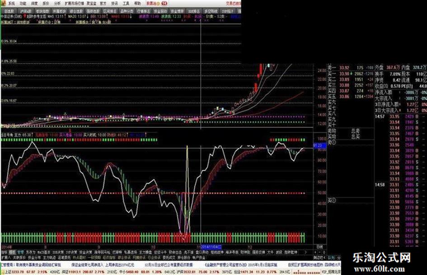Click the 自选股 toolbar button
Viewport: 427px width, 275px height.
(x=9, y=11)
